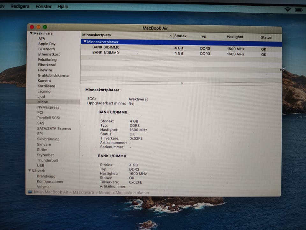Image resolution: width=306 pixels, height=230 pixels.
Task: Click the yellow minimize window button
Action: [38, 27]
